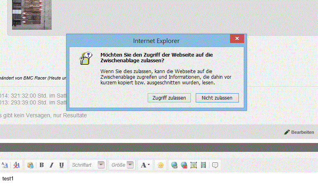
Task: Click the insert link globe icon
Action: point(174,165)
